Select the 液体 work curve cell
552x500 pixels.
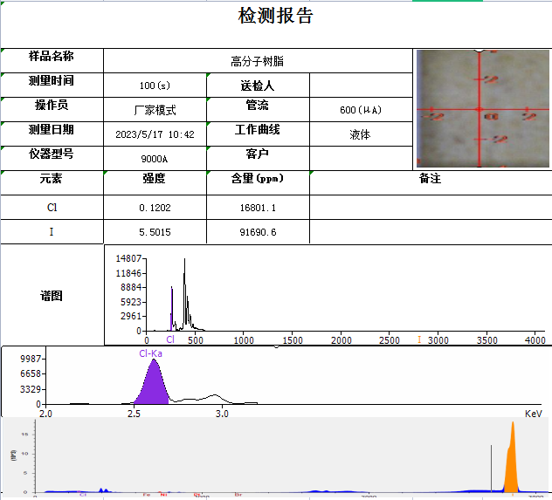(x=361, y=134)
